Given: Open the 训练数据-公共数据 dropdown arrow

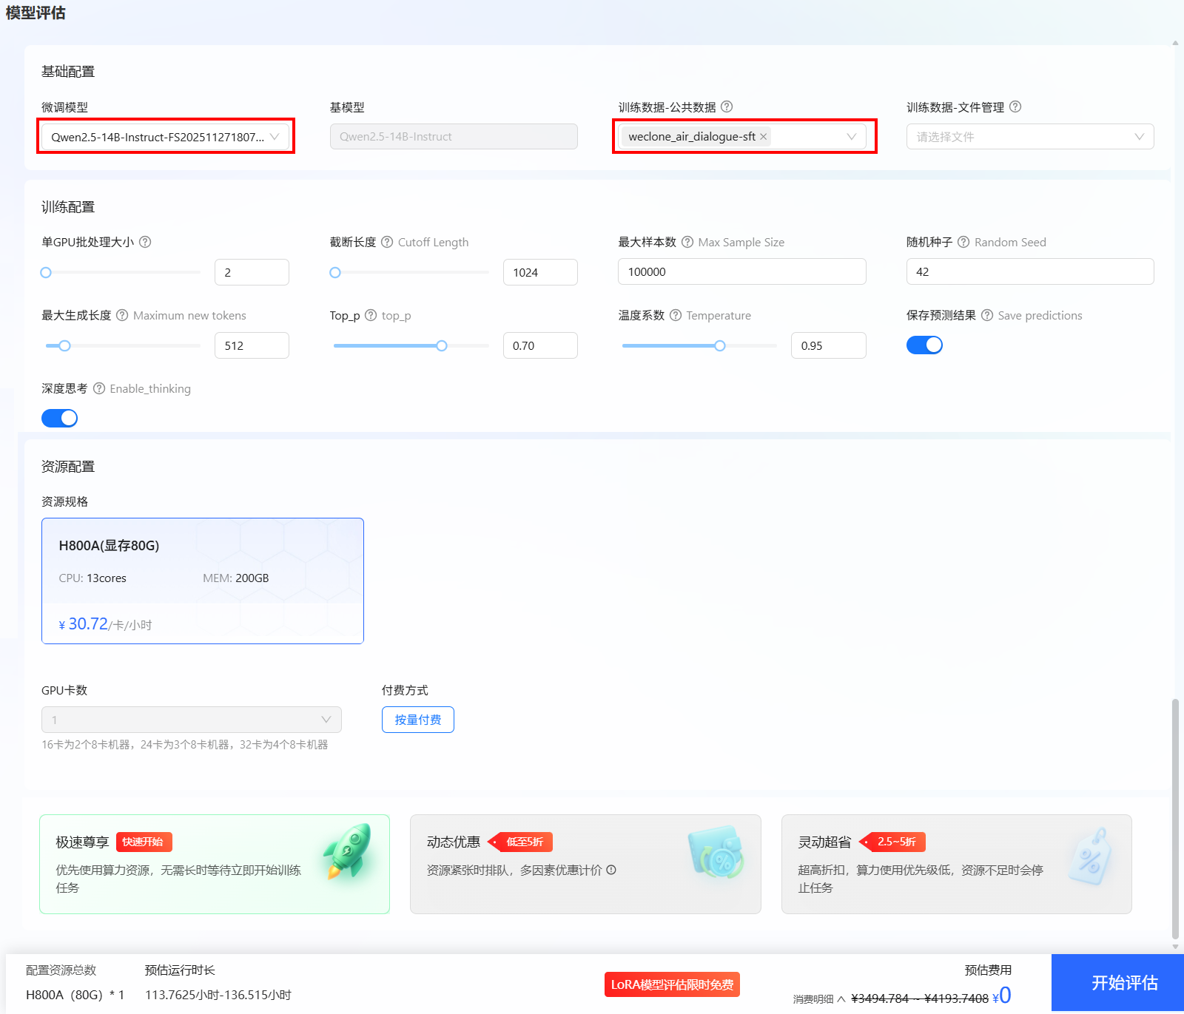Looking at the screenshot, I should 851,137.
